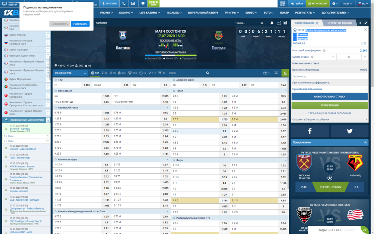The height and width of the screenshot is (234, 374).
Task: Collapse the 1X2 market section
Action: [168, 80]
